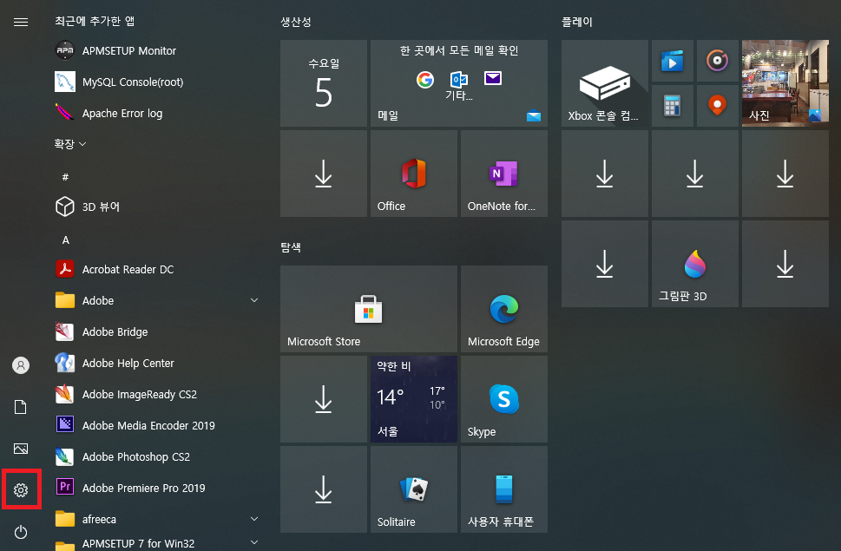Open Apache Error log
Screen dimensions: 841x551
(x=155, y=113)
